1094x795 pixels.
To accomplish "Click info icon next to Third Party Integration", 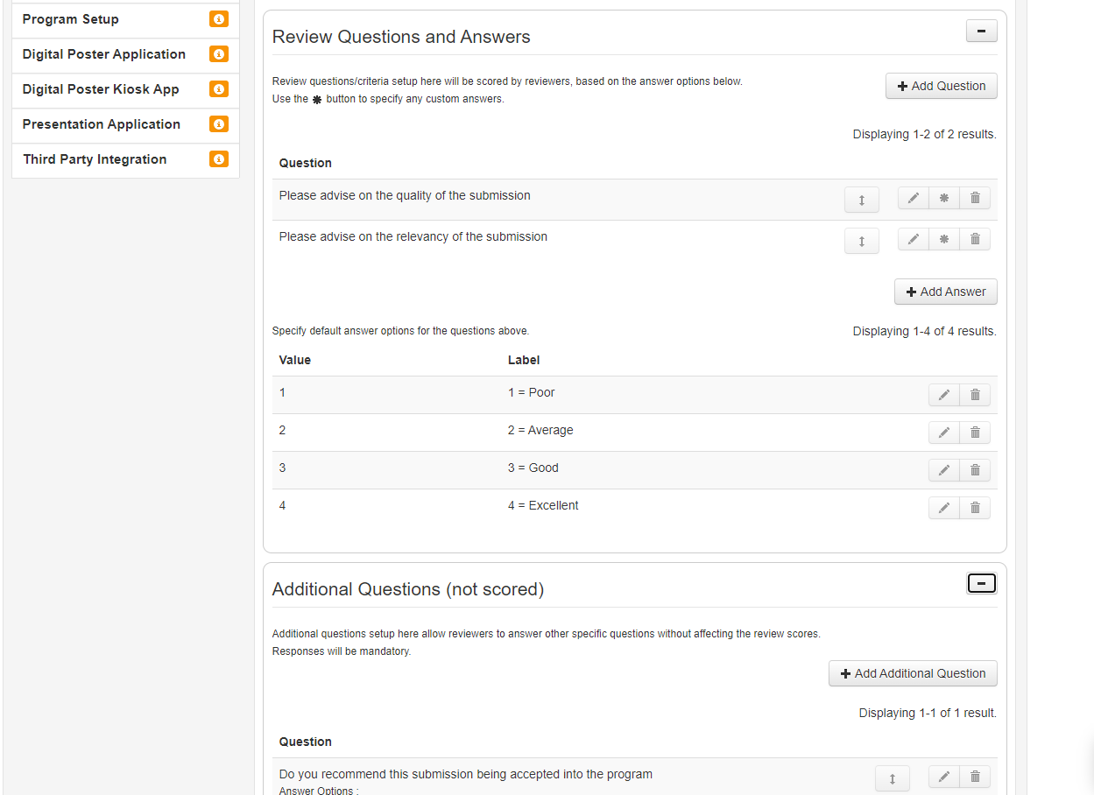I will click(219, 159).
